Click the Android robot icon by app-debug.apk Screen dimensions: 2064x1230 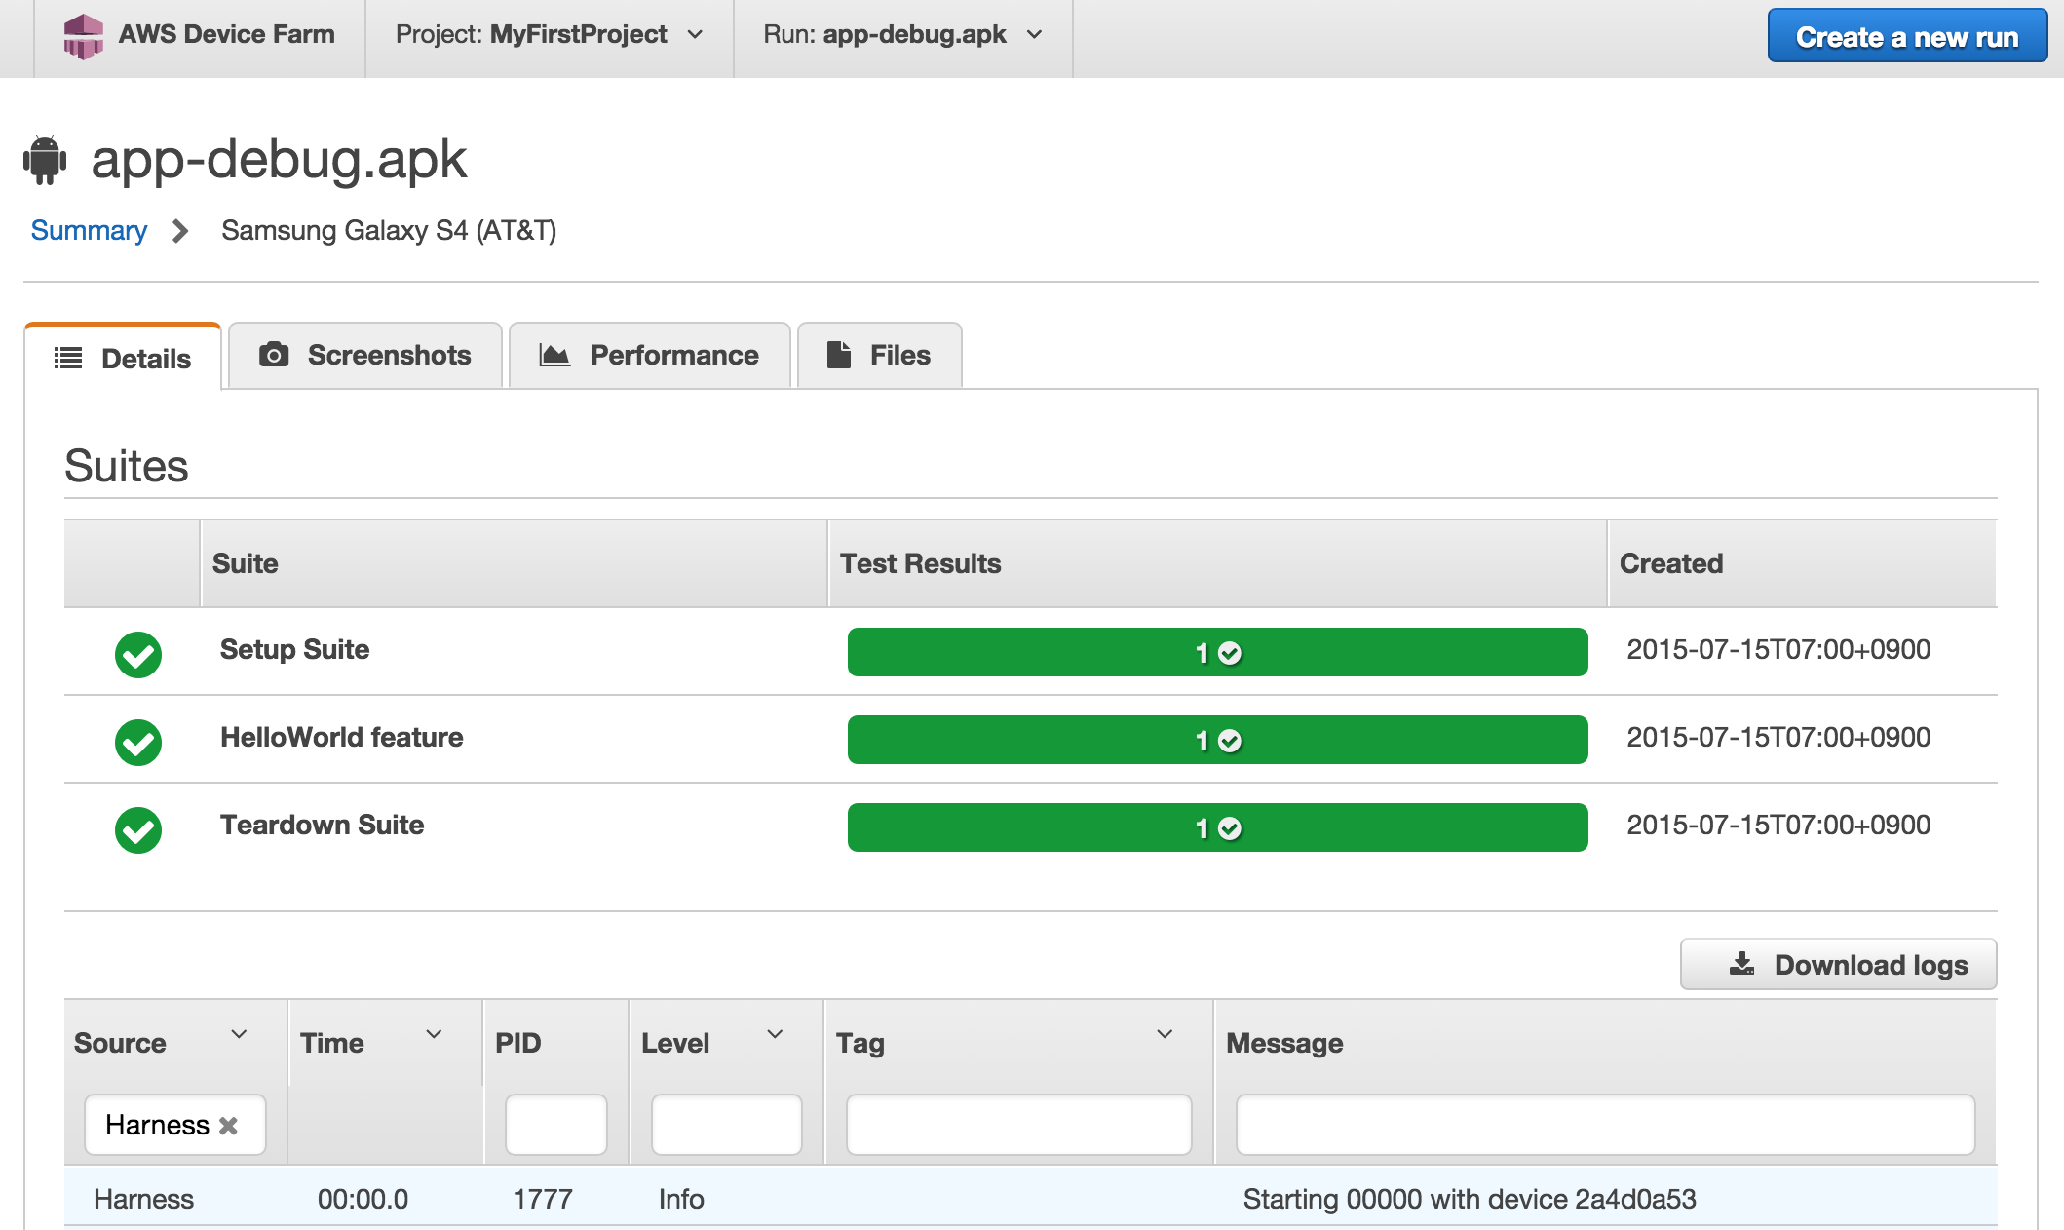(45, 160)
